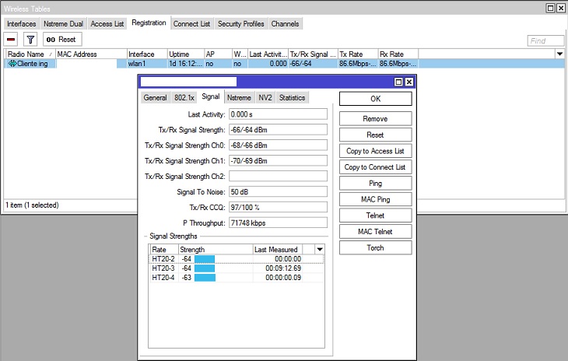Image resolution: width=568 pixels, height=361 pixels.
Task: Select the Cliente ing registration row
Action: pyautogui.click(x=31, y=64)
